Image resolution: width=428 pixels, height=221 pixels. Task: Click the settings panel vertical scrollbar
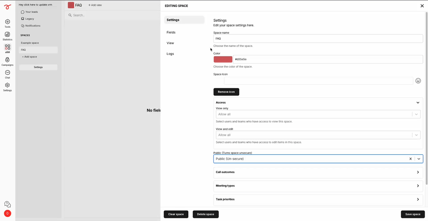click(427, 98)
